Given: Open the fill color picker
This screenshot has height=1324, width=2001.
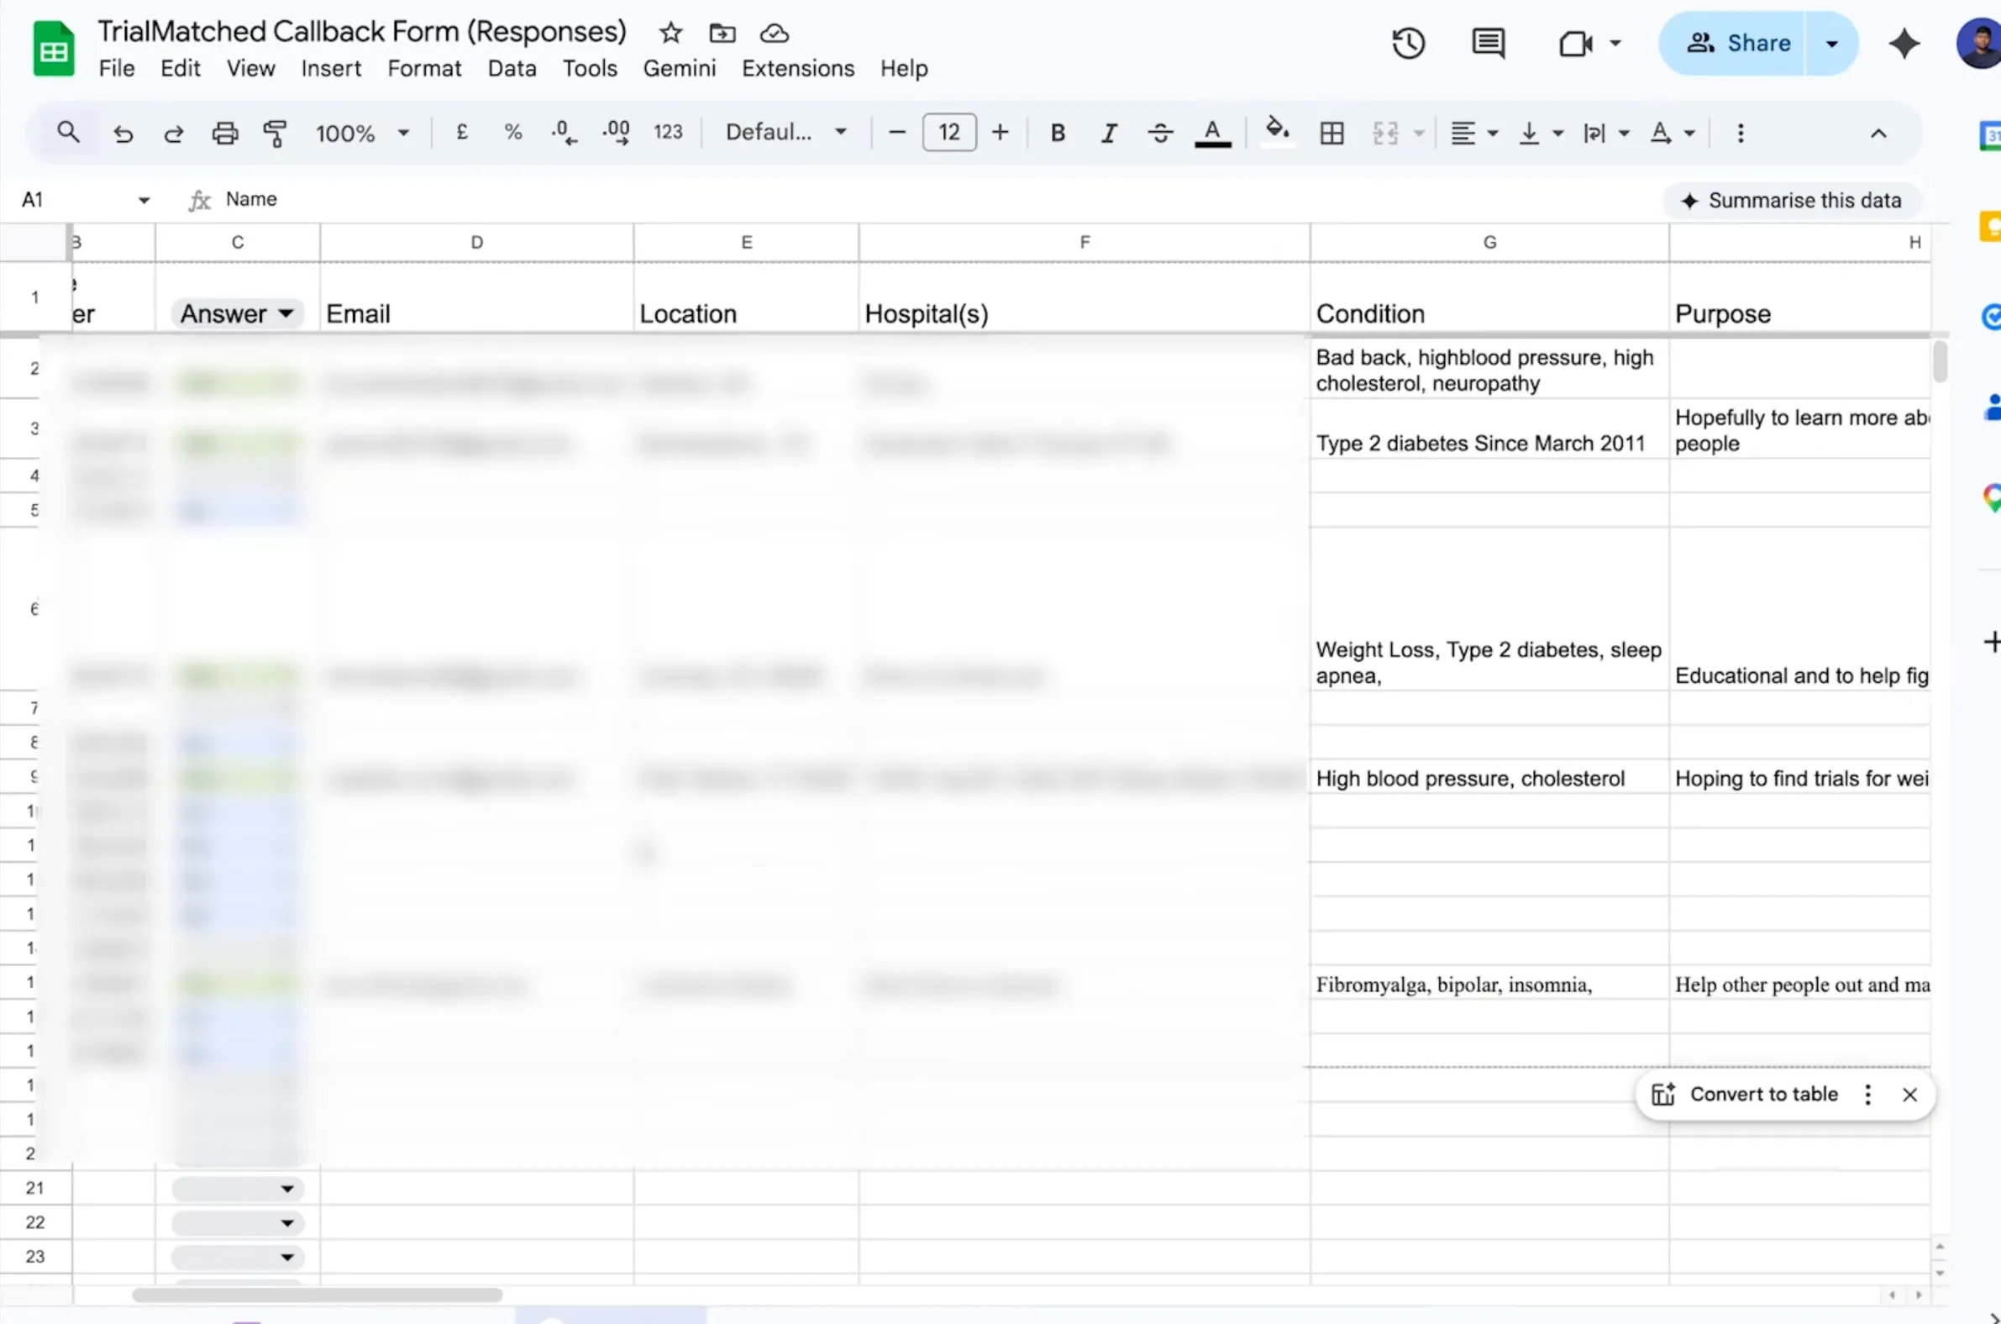Looking at the screenshot, I should click(1277, 133).
